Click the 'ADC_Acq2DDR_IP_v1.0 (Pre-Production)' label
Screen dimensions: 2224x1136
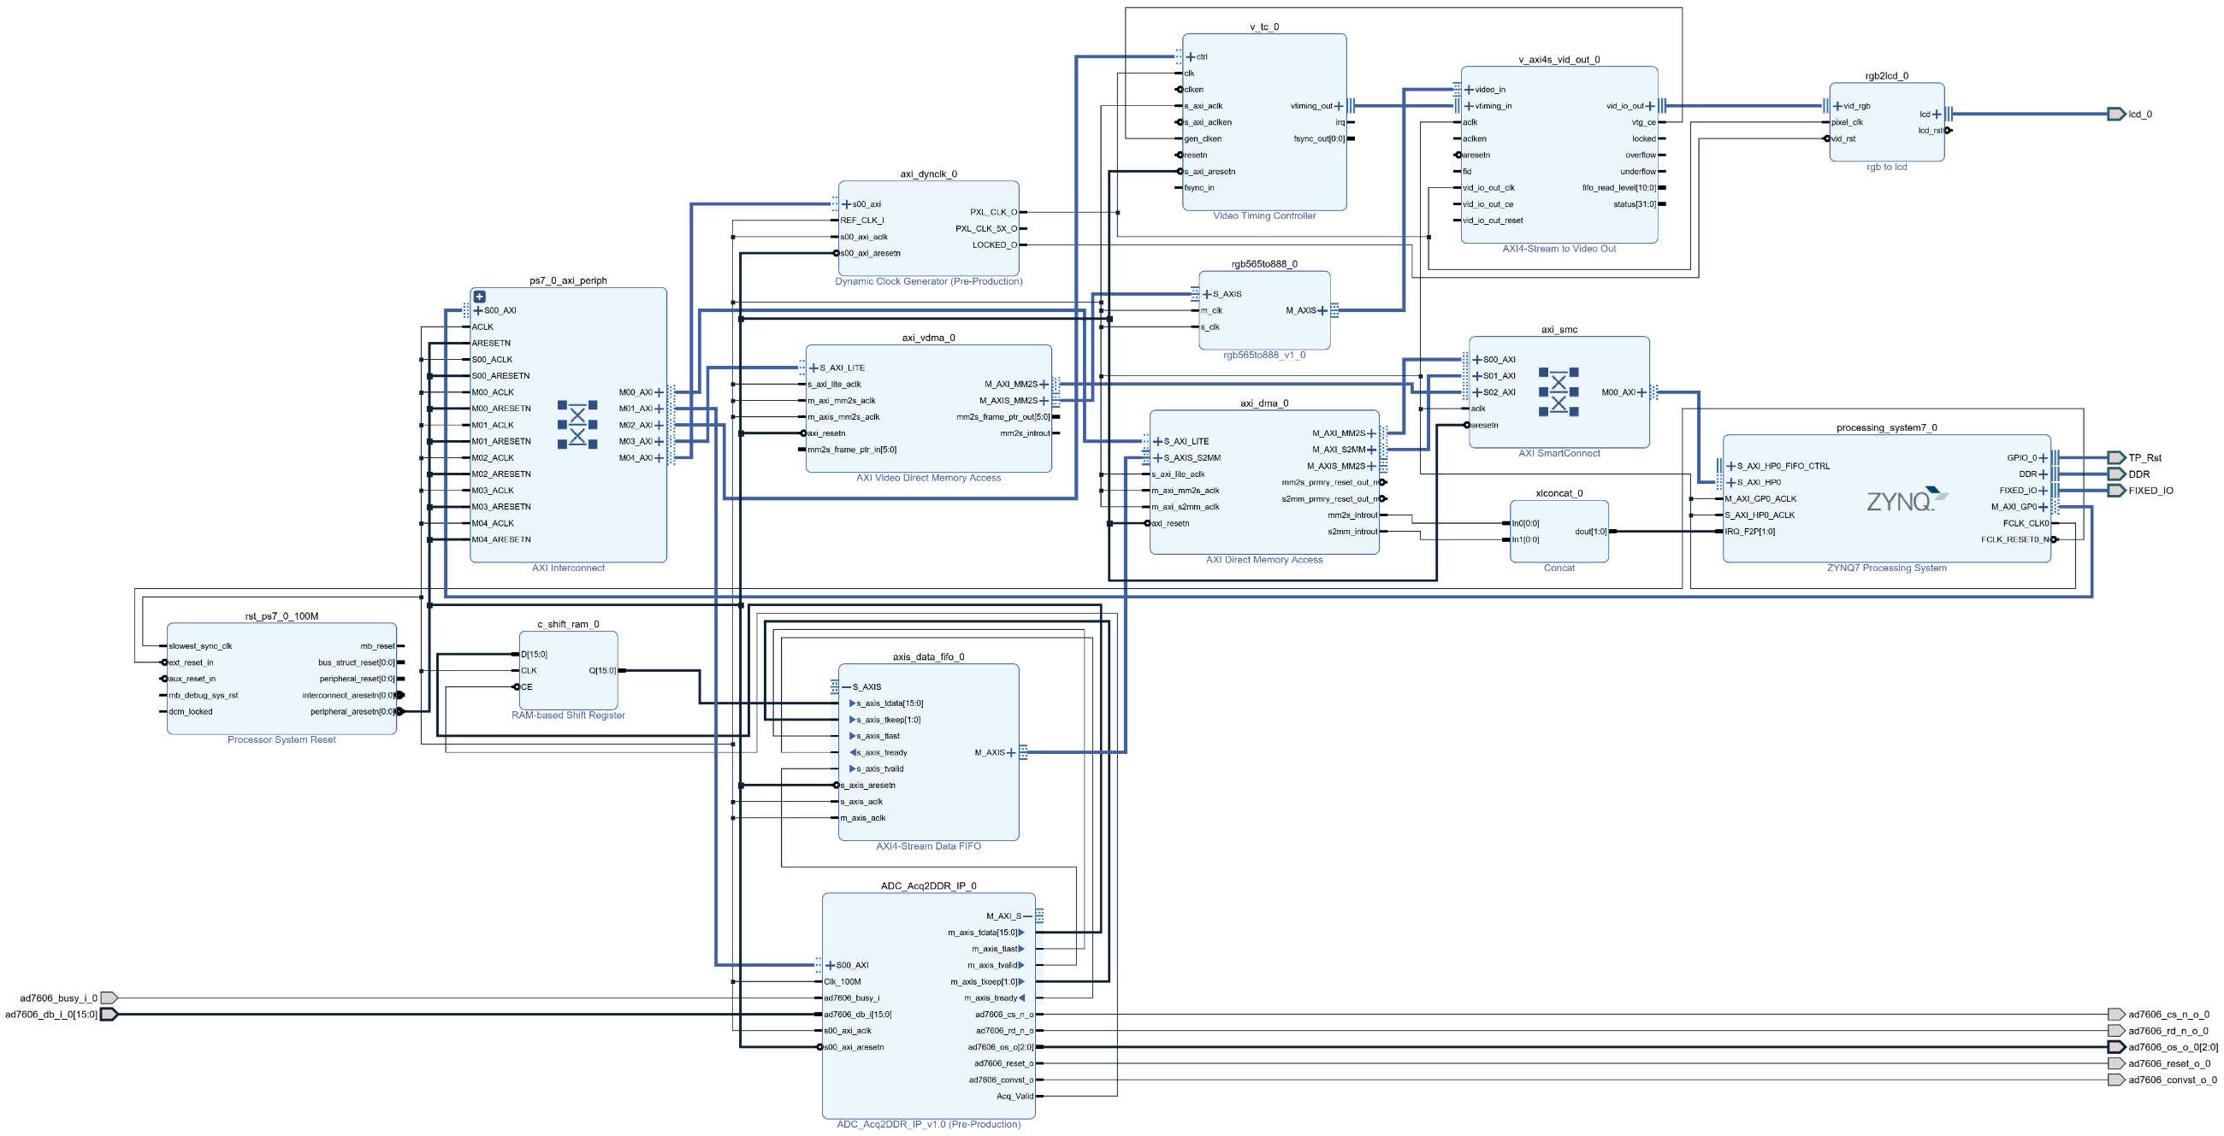point(928,1125)
